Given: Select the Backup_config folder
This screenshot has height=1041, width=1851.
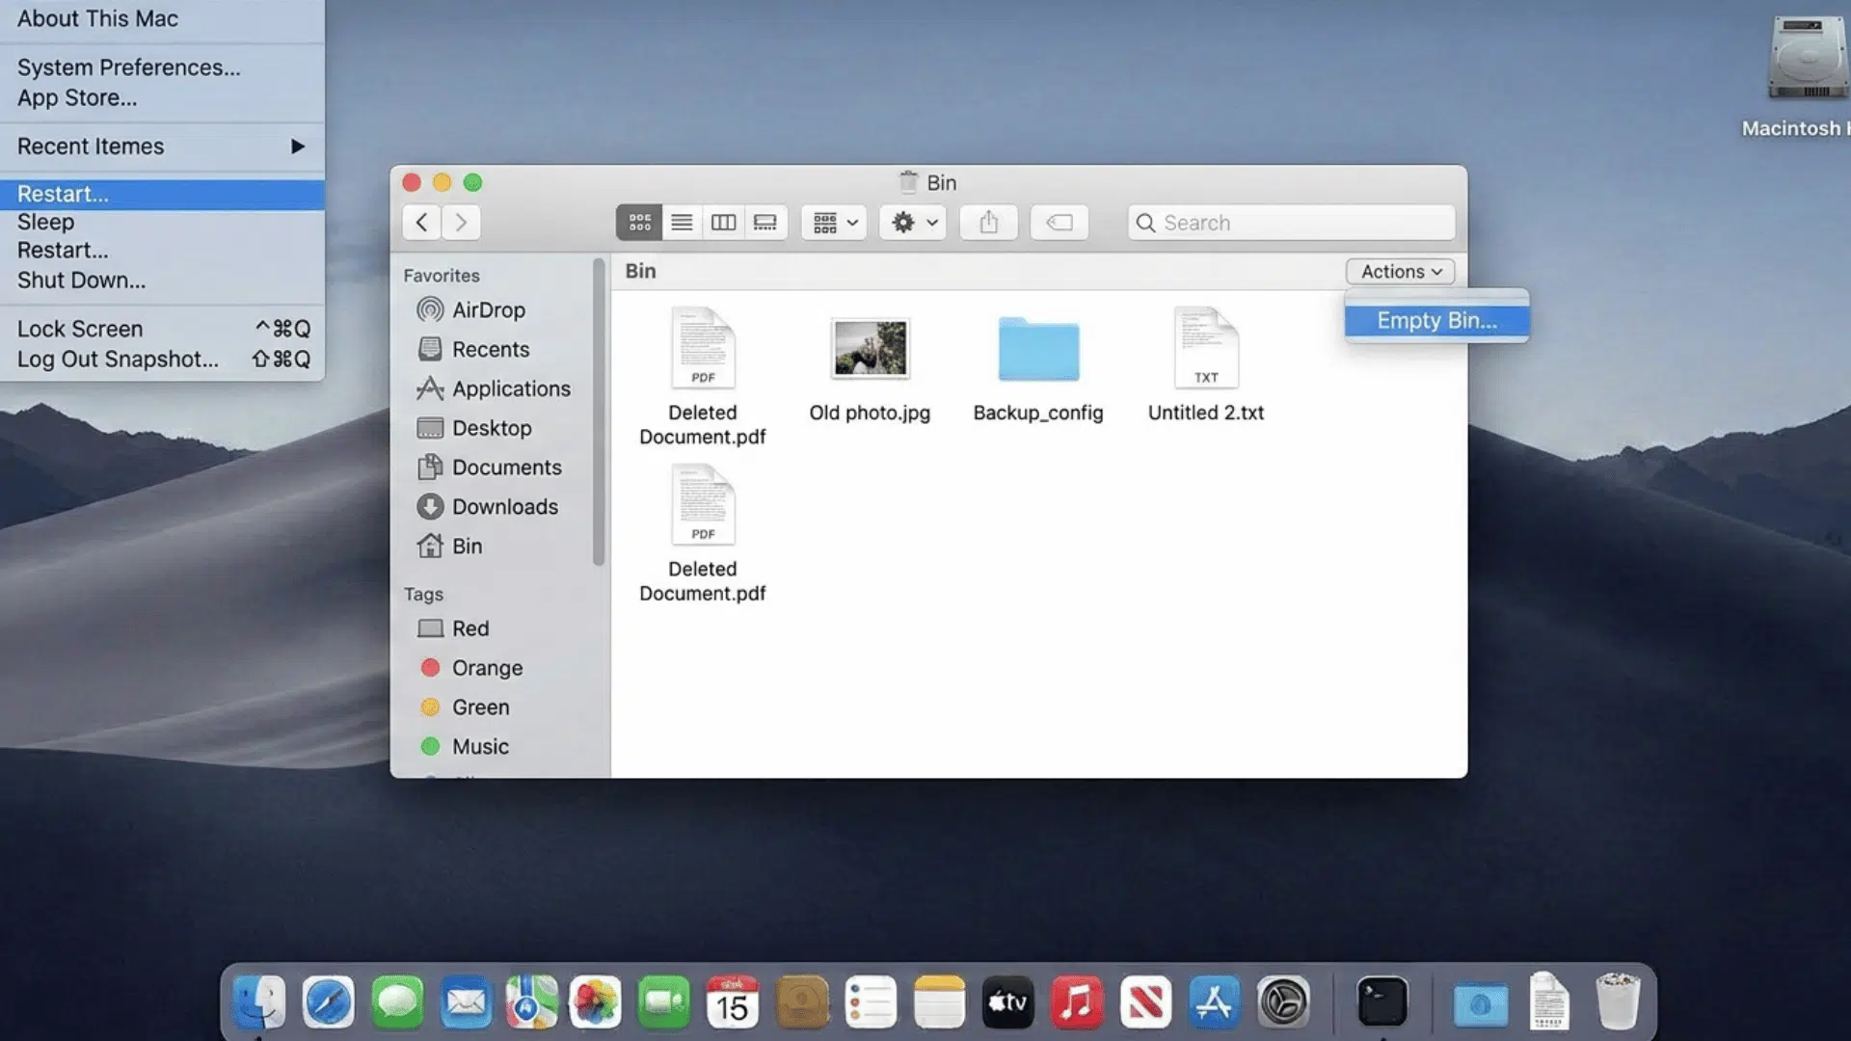Looking at the screenshot, I should coord(1038,369).
